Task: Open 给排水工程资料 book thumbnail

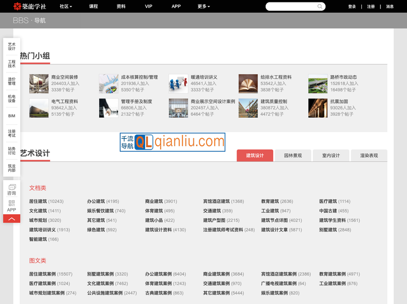Action: 248,83
